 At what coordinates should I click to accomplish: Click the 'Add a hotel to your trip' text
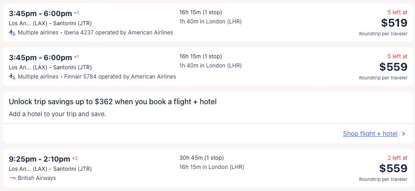point(57,113)
